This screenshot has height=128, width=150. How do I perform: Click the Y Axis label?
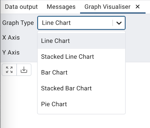[11, 52]
